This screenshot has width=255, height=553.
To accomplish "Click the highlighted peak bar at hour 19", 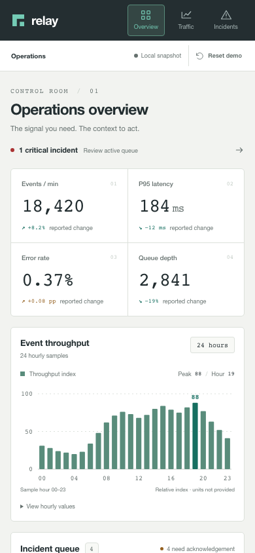I will (x=195, y=436).
